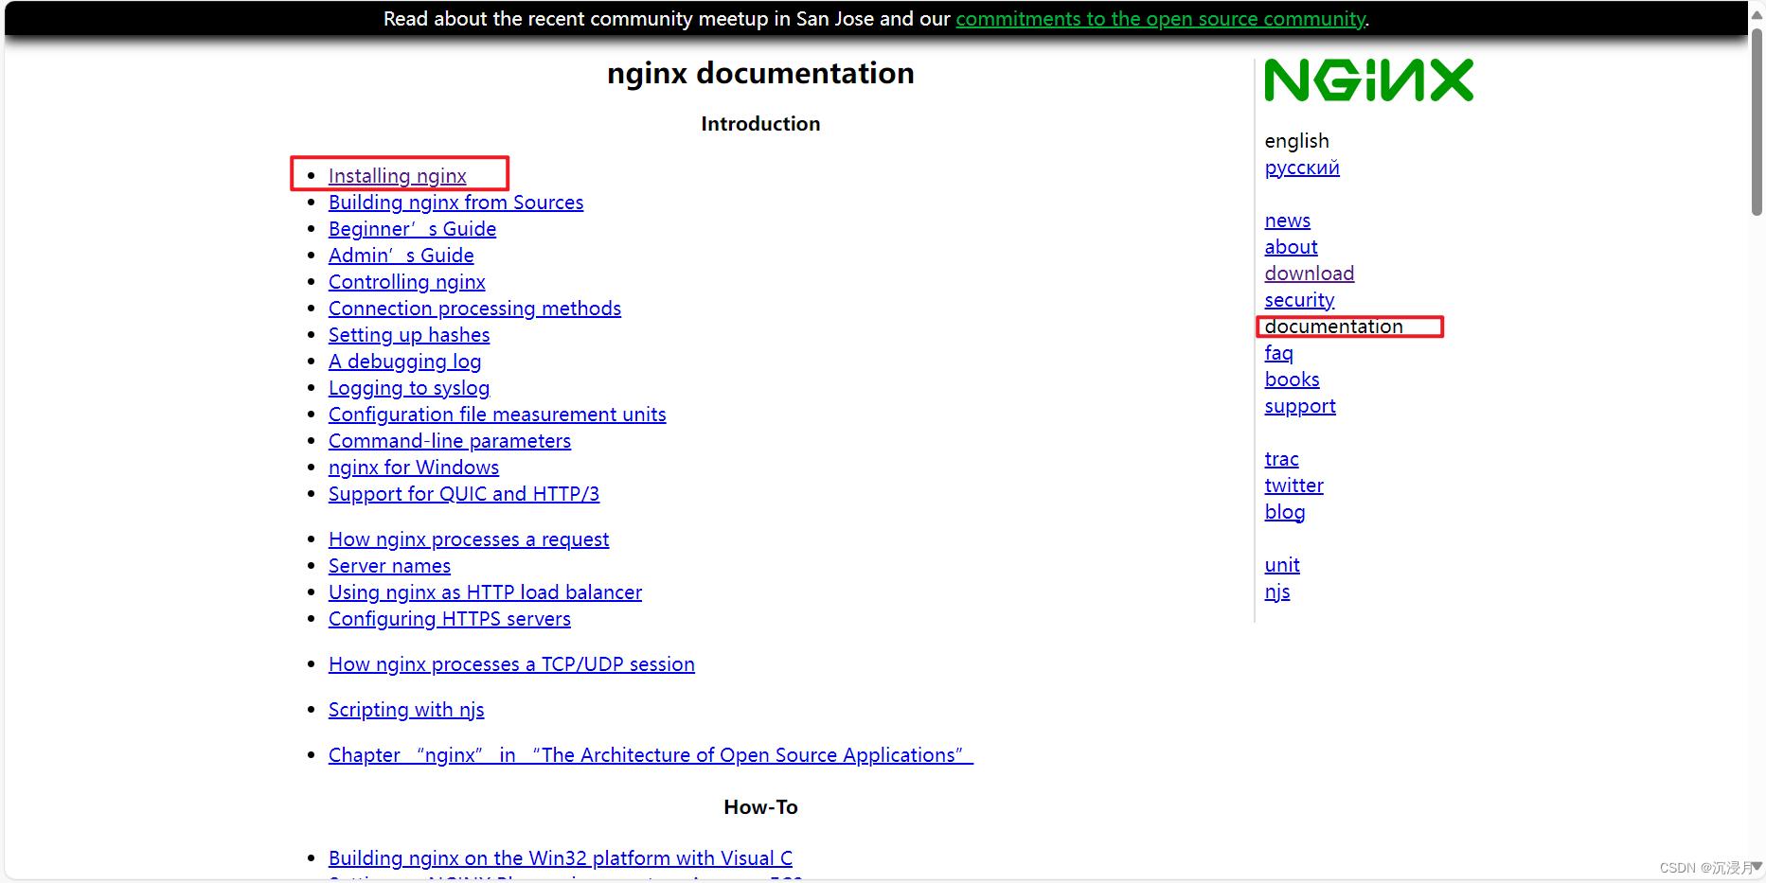The image size is (1766, 883).
Task: Open the Beginner's Guide
Action: tap(412, 228)
